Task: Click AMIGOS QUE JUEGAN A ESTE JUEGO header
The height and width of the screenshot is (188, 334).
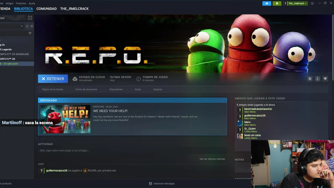Action: pos(260,98)
